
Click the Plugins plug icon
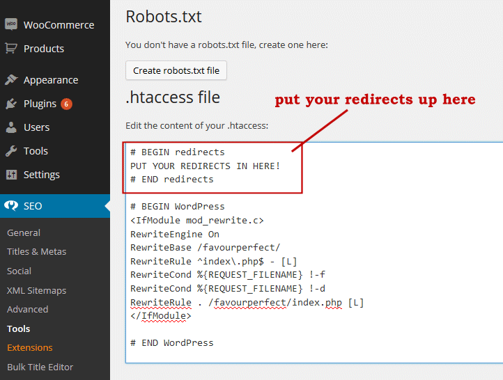pos(11,104)
